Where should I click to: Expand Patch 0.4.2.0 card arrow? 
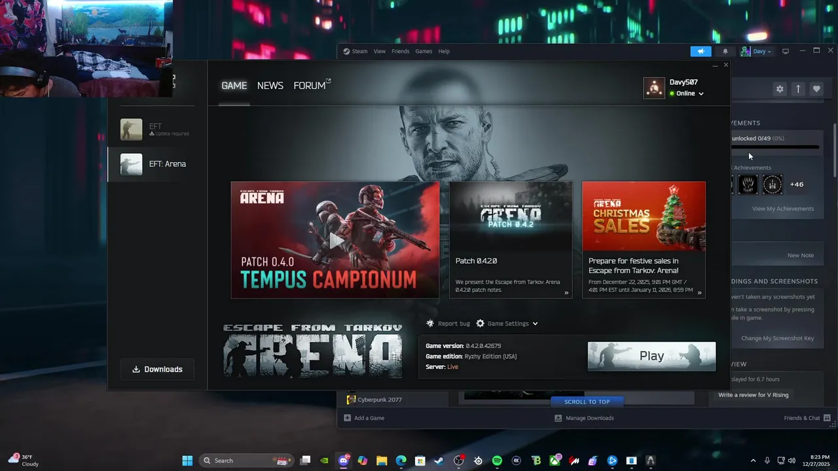click(x=566, y=292)
